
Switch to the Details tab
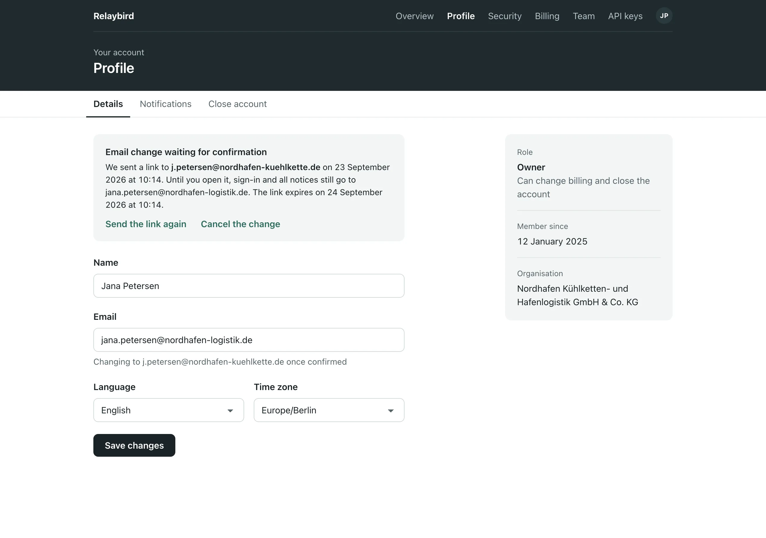pyautogui.click(x=108, y=104)
